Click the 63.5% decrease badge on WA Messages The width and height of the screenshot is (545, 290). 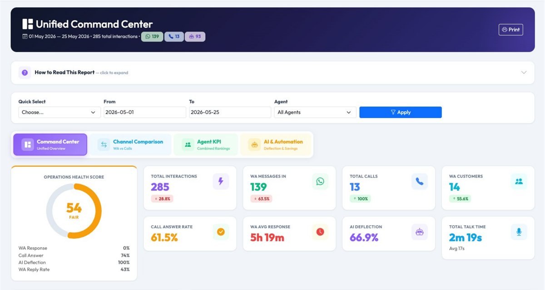click(261, 198)
